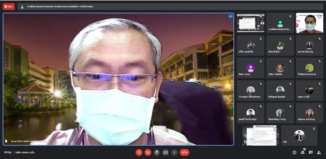Open the meeting details info icon
The height and width of the screenshot is (159, 326).
tap(294, 152)
